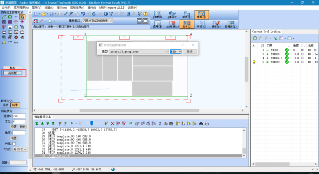Adjust the playback speed slider in sequence toolbar
Viewport: 319px width, 174px height.
(91, 124)
